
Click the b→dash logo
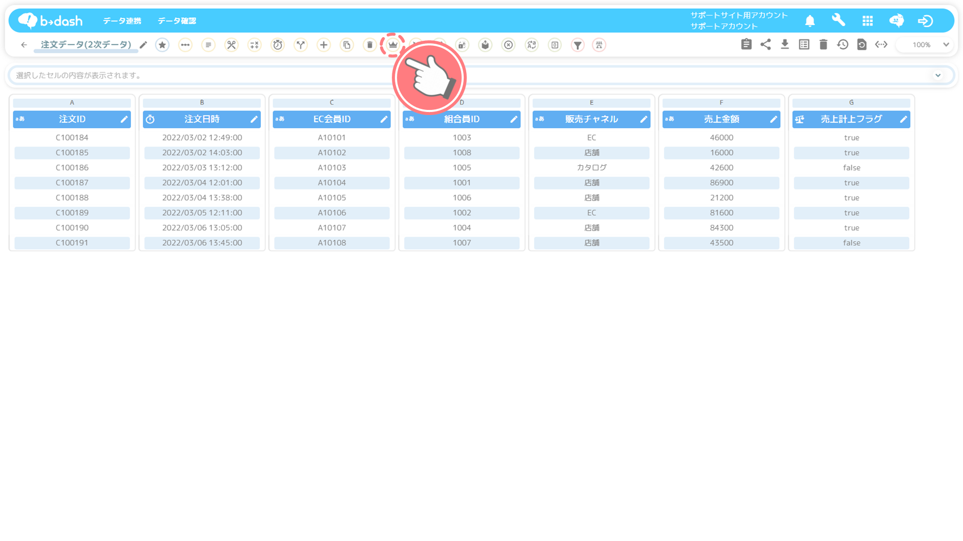tap(50, 20)
